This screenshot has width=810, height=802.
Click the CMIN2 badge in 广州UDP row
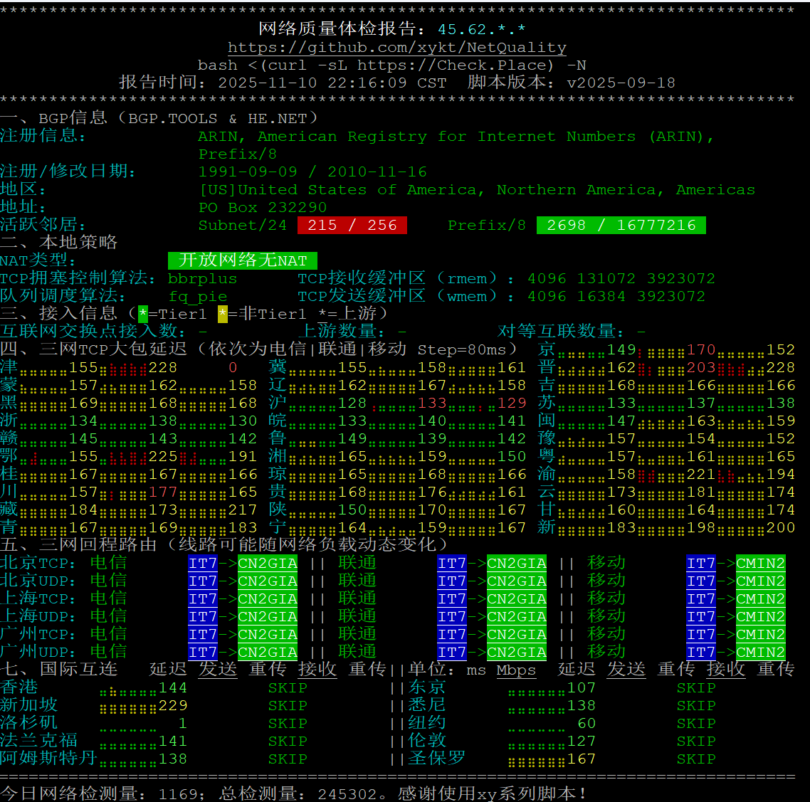click(760, 653)
